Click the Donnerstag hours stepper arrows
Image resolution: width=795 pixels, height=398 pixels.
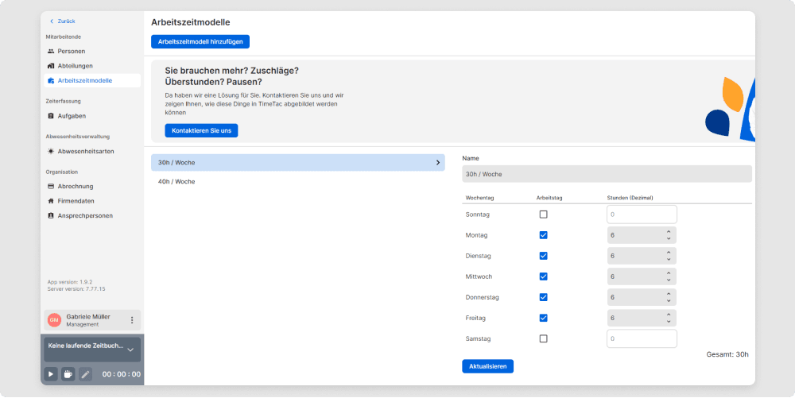669,297
